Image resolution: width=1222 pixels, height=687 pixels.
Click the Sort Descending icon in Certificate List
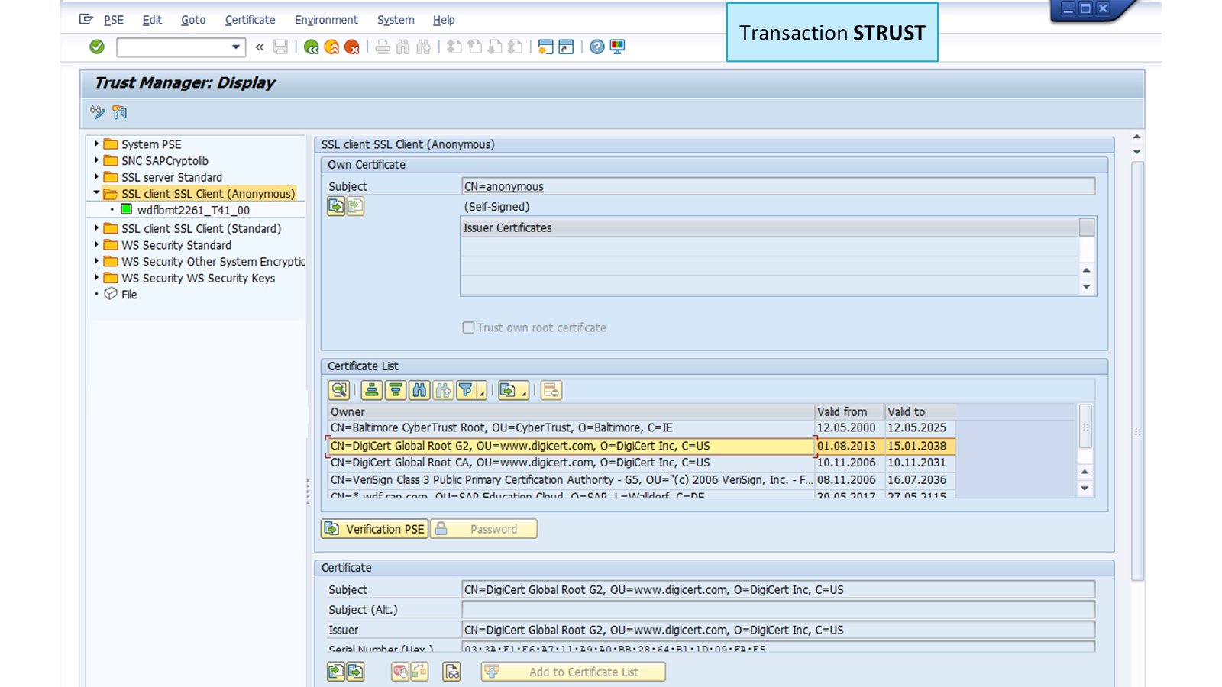coord(396,391)
